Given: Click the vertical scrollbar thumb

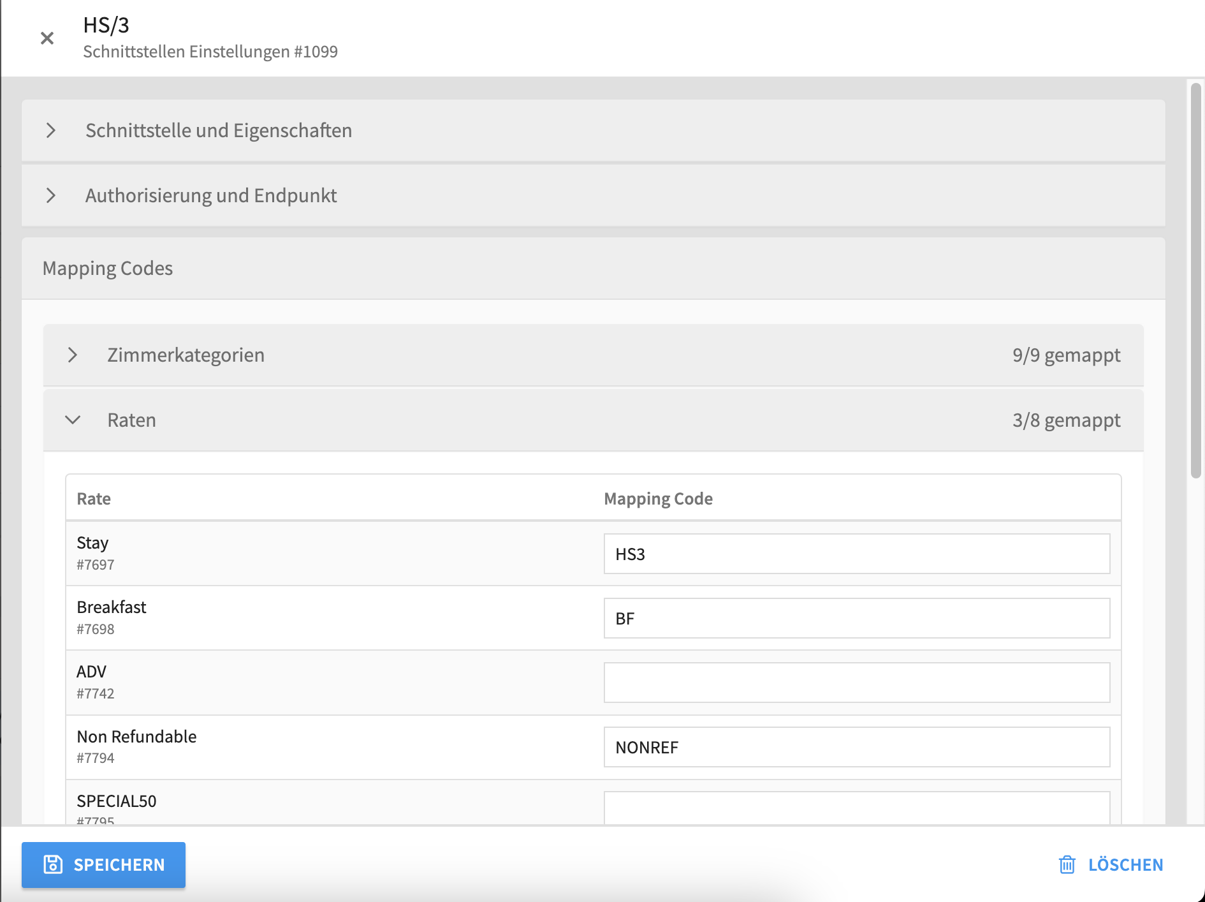Looking at the screenshot, I should coord(1196,281).
